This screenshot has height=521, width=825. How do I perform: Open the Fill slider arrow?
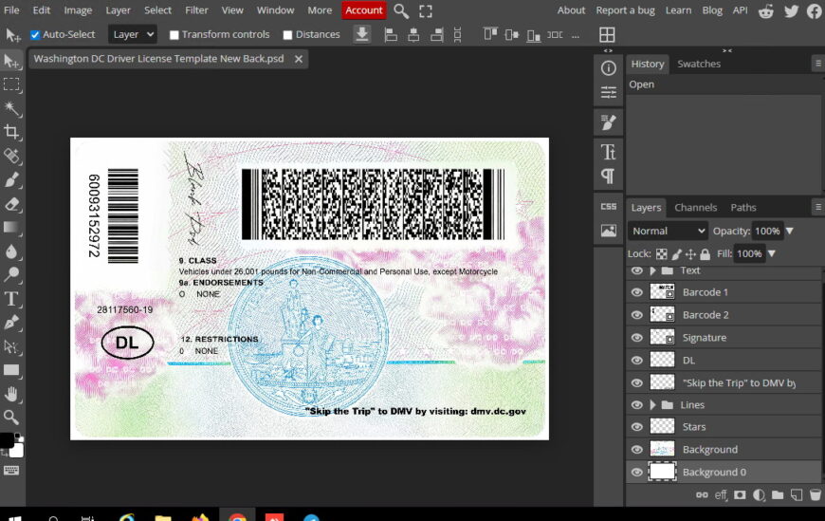tap(772, 254)
